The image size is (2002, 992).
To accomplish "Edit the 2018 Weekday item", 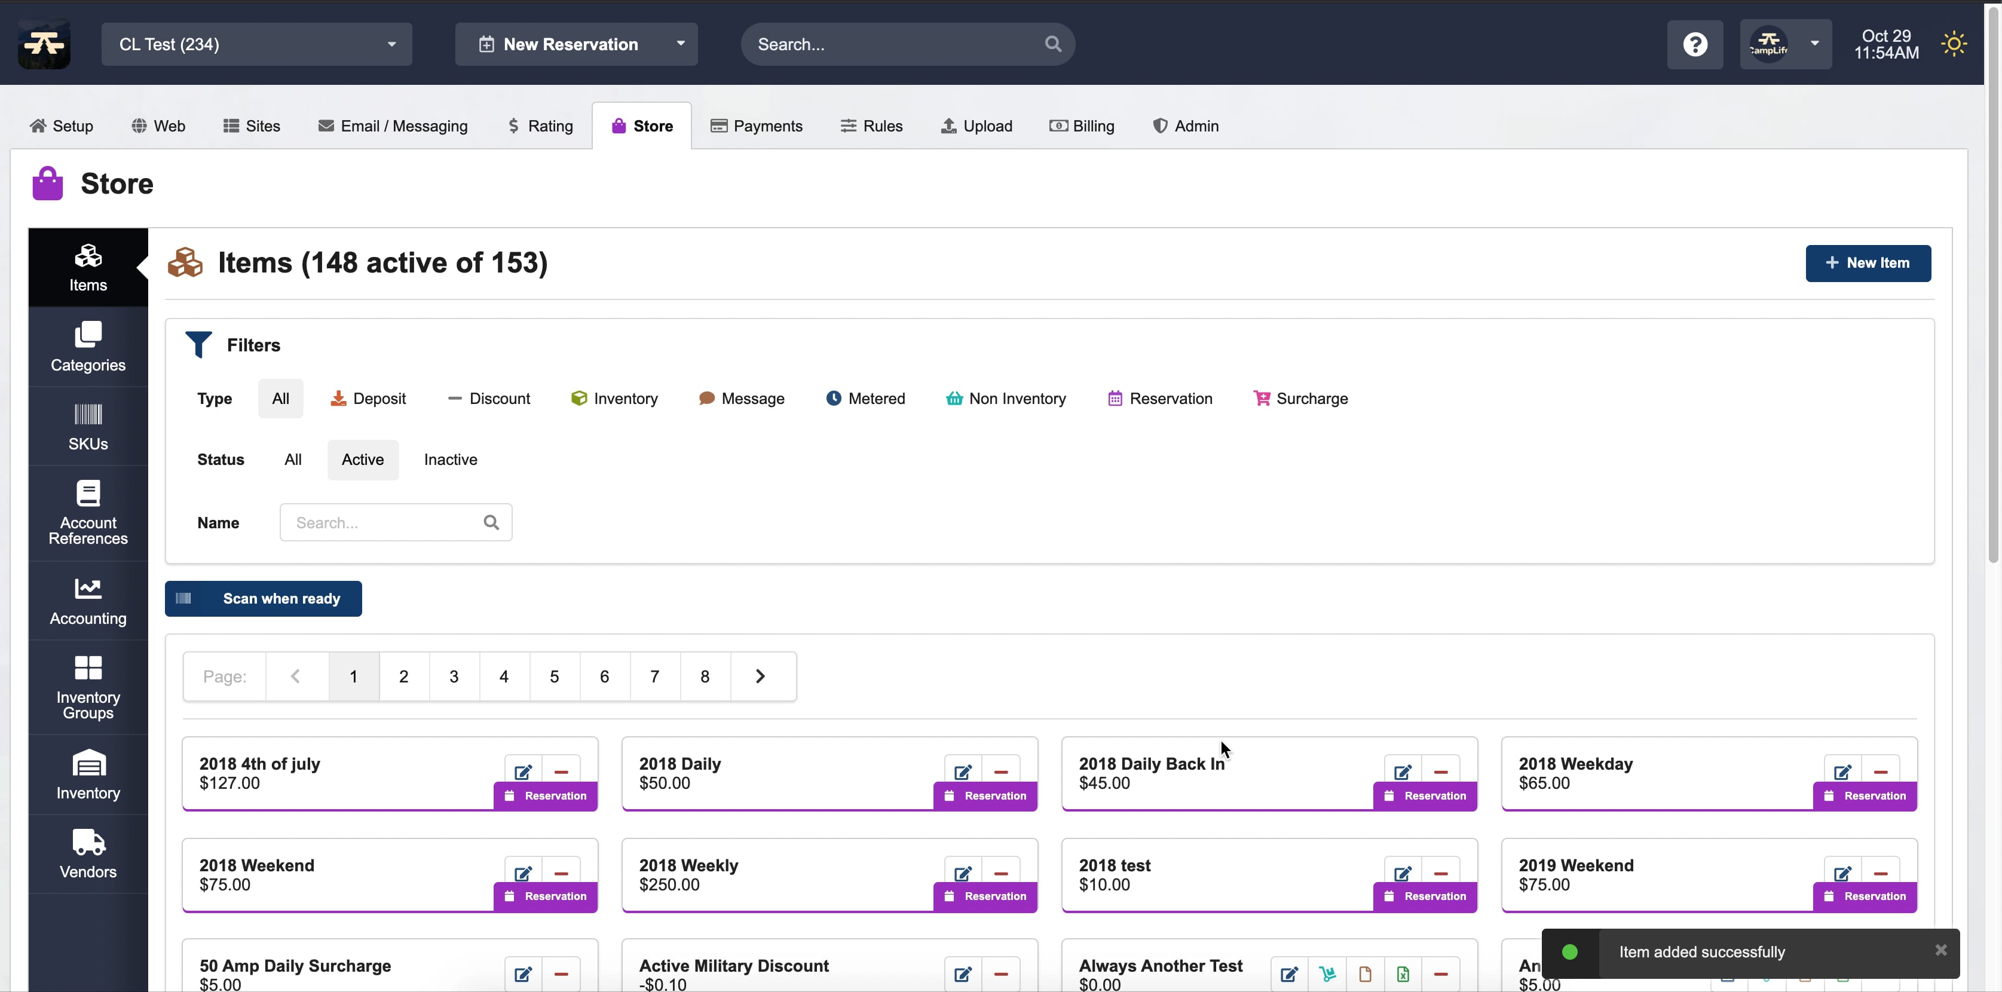I will point(1842,771).
